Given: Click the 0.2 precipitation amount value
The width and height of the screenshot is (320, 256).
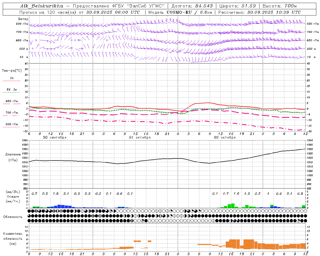Looking at the screenshot, I should pos(98,193).
